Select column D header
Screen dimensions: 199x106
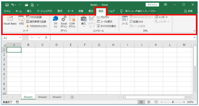57,45
